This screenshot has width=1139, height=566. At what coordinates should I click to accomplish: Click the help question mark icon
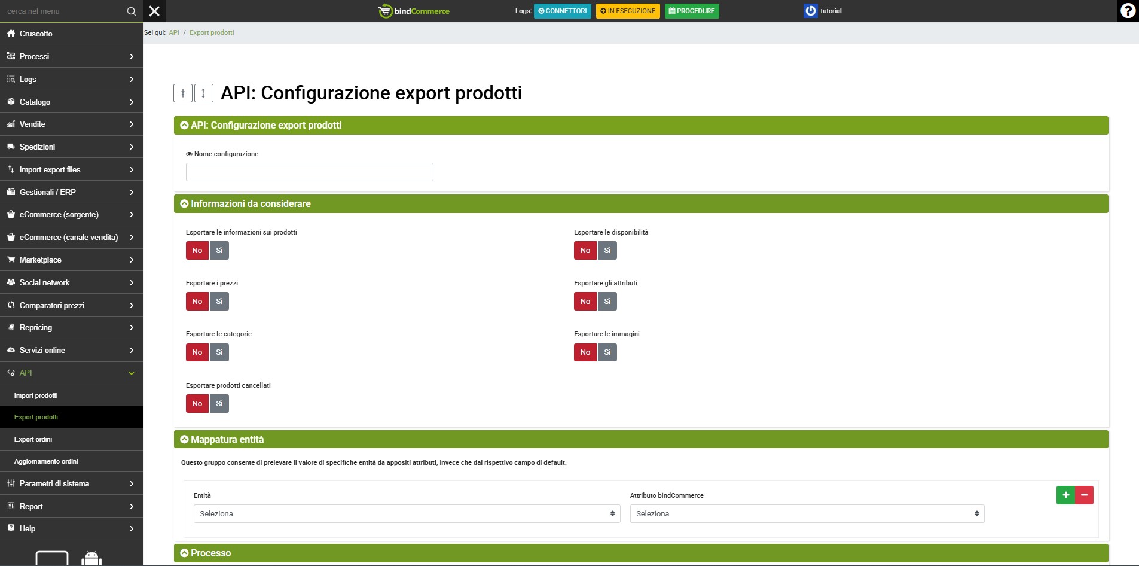[x=1128, y=11]
